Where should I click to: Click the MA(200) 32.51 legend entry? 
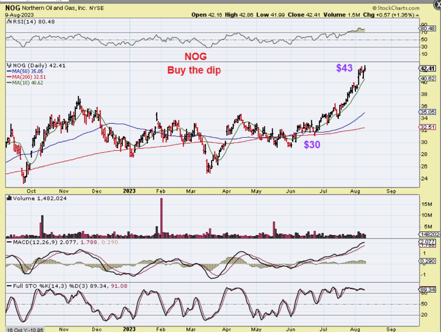coord(26,77)
